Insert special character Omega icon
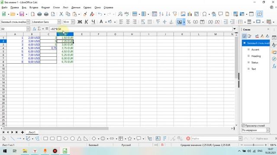 tap(204, 14)
